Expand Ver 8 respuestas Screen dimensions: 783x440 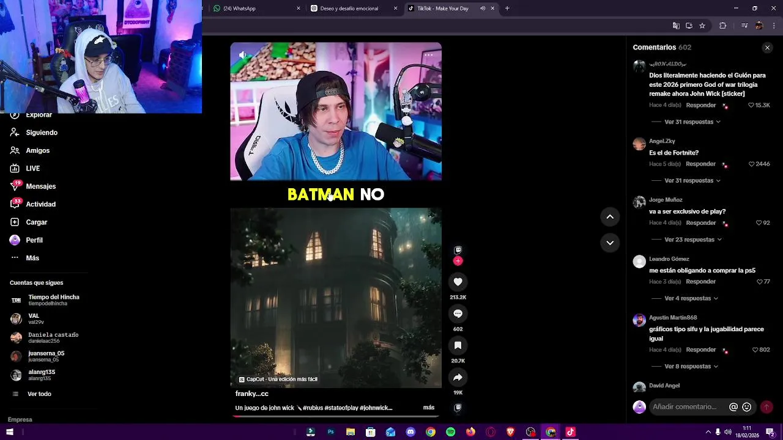pyautogui.click(x=691, y=366)
